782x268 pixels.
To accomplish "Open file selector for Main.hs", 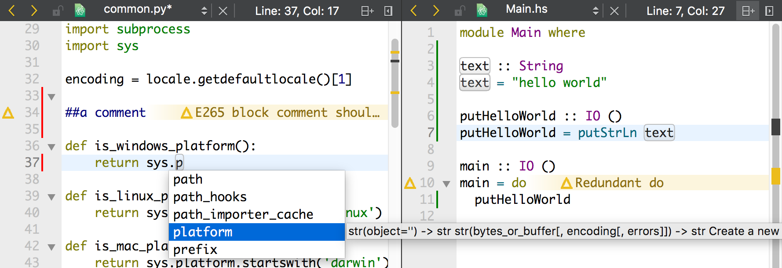I will [596, 11].
